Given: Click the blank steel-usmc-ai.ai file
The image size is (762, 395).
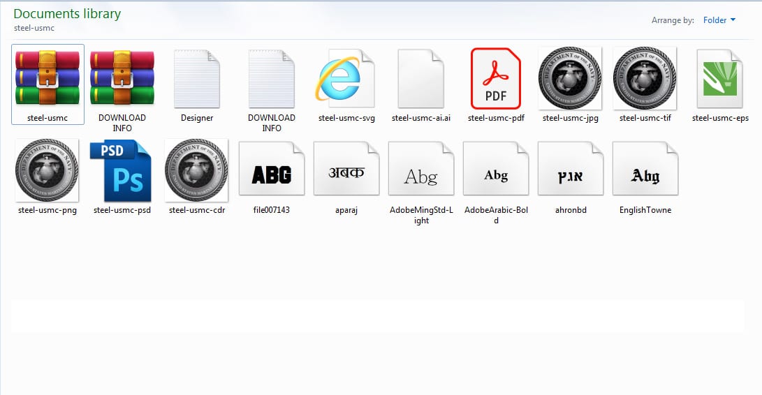Looking at the screenshot, I should 421,78.
